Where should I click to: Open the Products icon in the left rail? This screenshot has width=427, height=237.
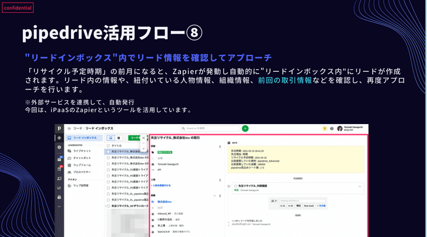59,197
